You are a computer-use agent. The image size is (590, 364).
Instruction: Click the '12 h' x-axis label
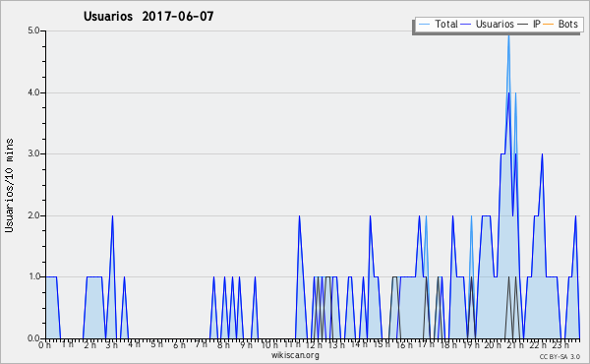pyautogui.click(x=314, y=345)
